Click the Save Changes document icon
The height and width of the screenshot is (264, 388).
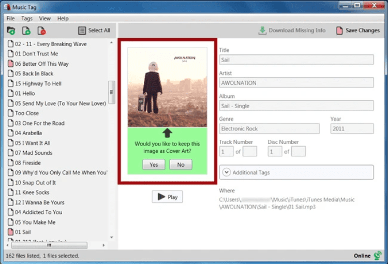coord(339,31)
